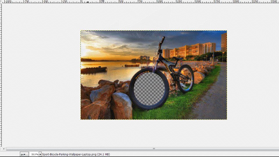Open the px units dropdown
Image resolution: width=279 pixels, height=157 pixels.
[24, 154]
